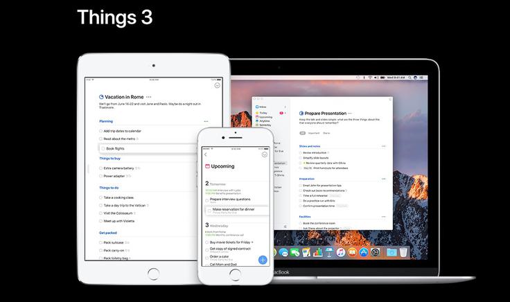The height and width of the screenshot is (302, 510).
Task: Check off Prepare interview questions on iPhone
Action: [207, 200]
